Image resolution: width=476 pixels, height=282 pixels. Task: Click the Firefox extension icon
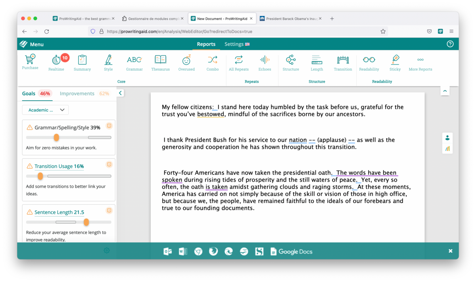[213, 251]
